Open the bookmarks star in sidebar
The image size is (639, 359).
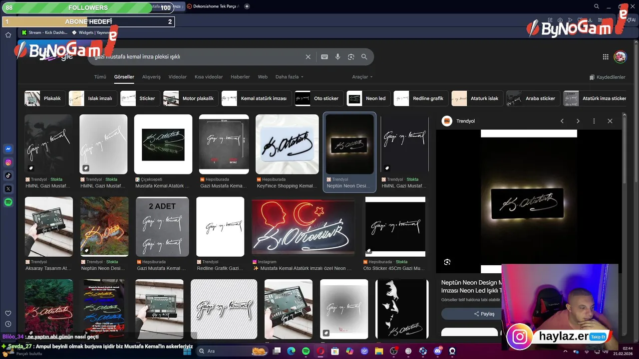[x=8, y=35]
